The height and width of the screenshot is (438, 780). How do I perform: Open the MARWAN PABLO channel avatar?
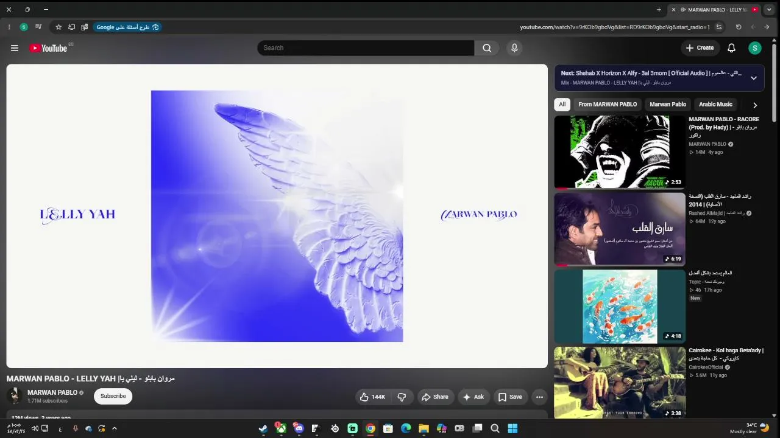[15, 396]
